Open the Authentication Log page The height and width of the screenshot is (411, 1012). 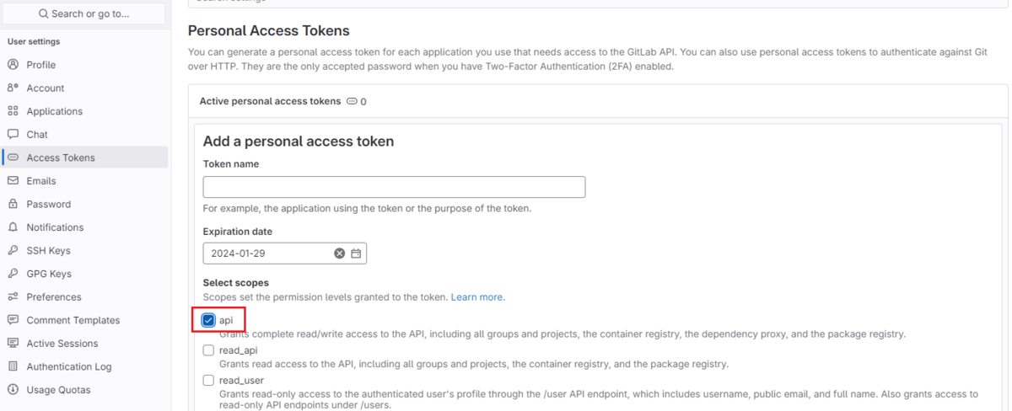(x=69, y=366)
